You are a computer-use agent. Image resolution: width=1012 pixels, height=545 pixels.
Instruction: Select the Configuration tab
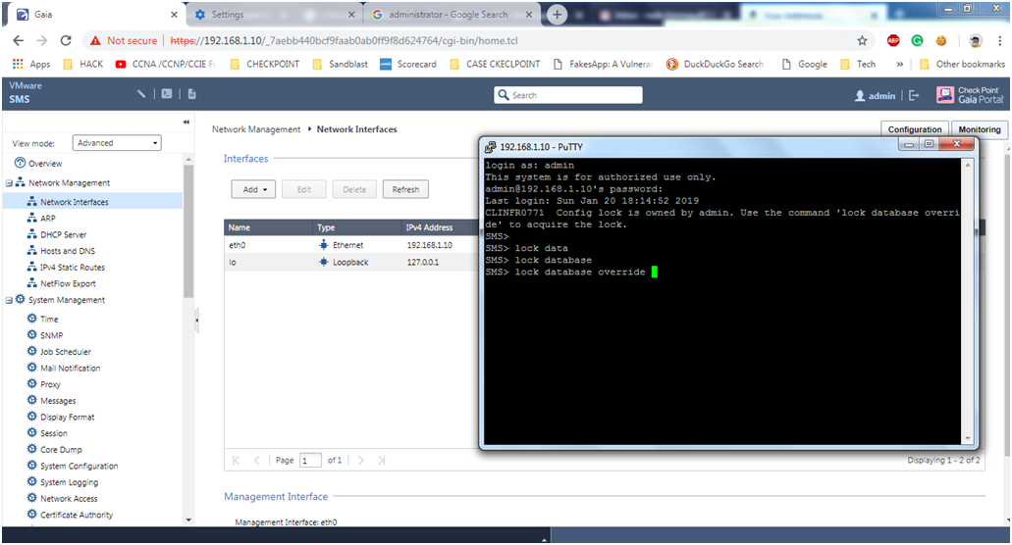[915, 128]
